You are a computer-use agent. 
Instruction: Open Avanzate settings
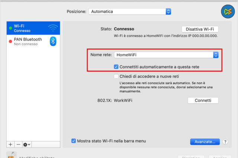click(205, 142)
